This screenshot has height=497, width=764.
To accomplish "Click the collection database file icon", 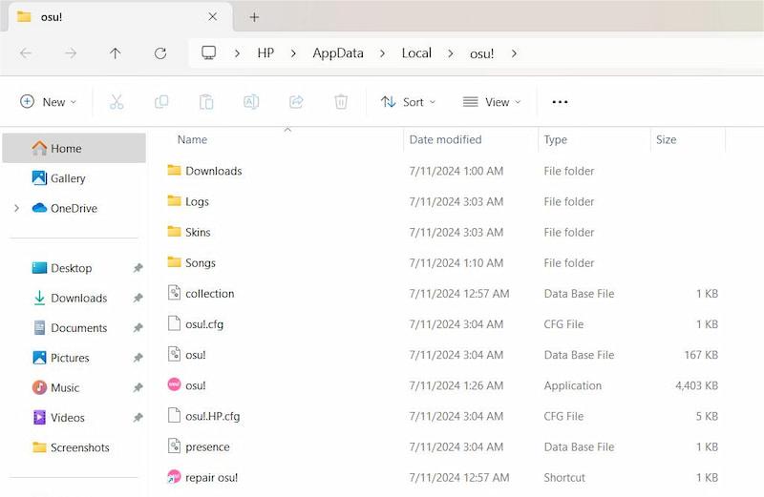I will (x=174, y=293).
